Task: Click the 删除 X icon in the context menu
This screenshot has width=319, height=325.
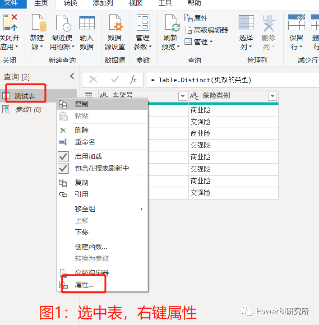Action: coord(63,130)
